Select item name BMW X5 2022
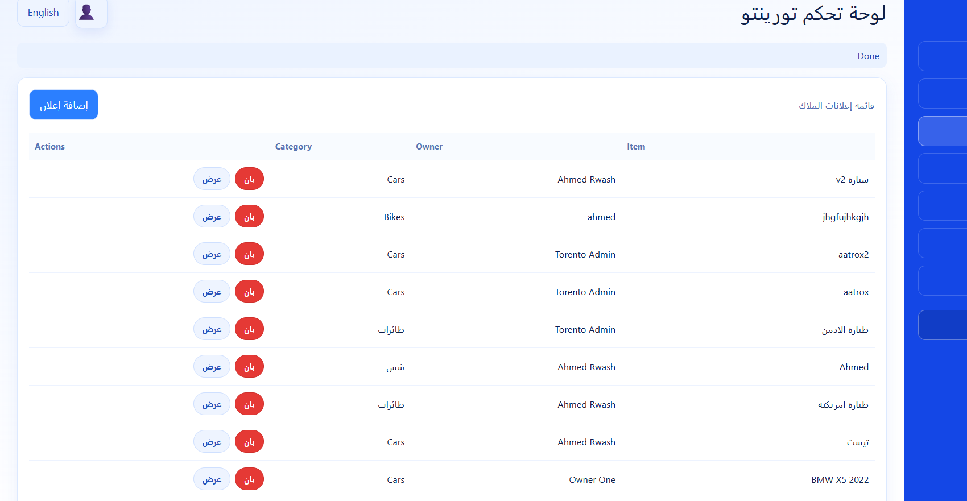Viewport: 967px width, 501px height. pyautogui.click(x=840, y=480)
